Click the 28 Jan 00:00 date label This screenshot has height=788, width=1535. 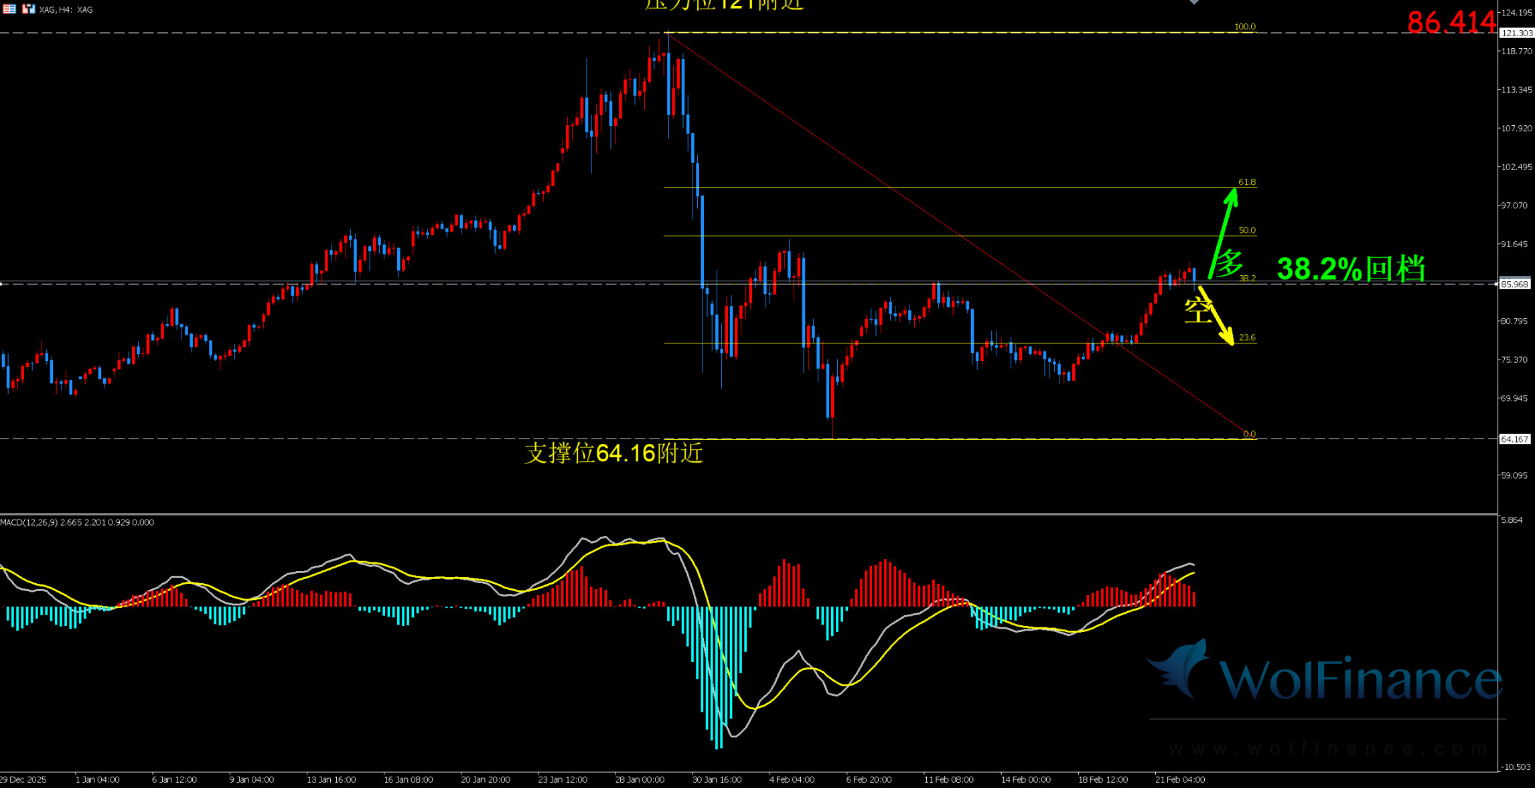640,779
